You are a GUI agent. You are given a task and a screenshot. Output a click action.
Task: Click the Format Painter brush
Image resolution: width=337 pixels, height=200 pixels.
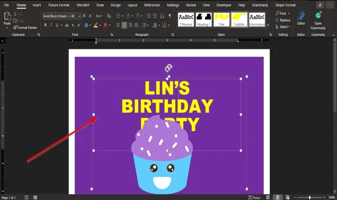15,27
